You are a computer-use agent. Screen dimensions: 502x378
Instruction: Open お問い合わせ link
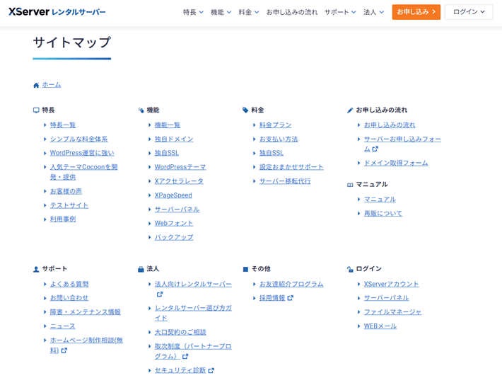[x=69, y=298]
